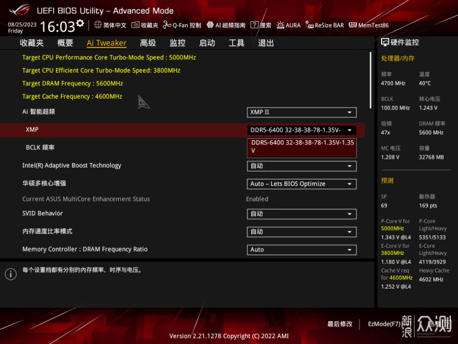Click the 32768 MB capacity value

[431, 157]
